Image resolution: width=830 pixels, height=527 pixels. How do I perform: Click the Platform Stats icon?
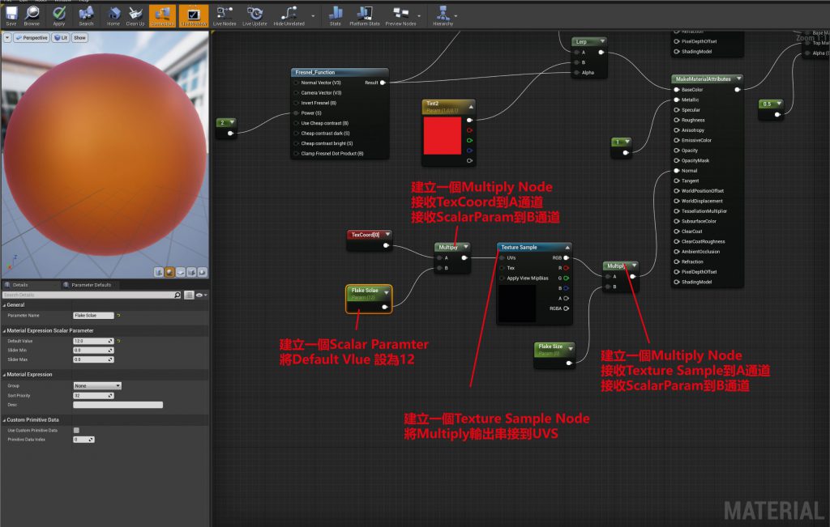coord(364,15)
